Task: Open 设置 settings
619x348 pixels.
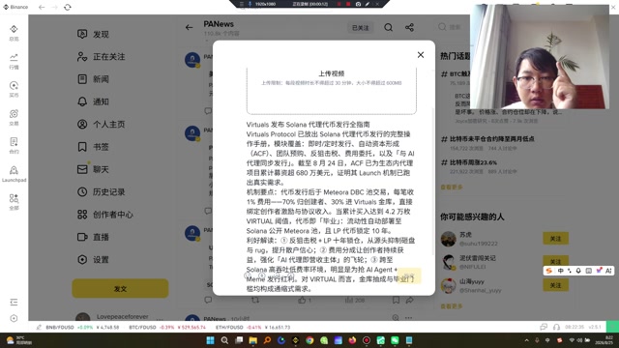Action: (93, 260)
